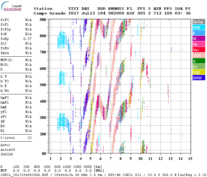Click the B1 parameter label
207x177 pixels.
(x=3, y=131)
